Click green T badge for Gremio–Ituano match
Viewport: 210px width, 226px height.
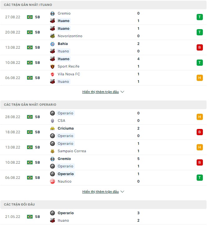(199, 17)
